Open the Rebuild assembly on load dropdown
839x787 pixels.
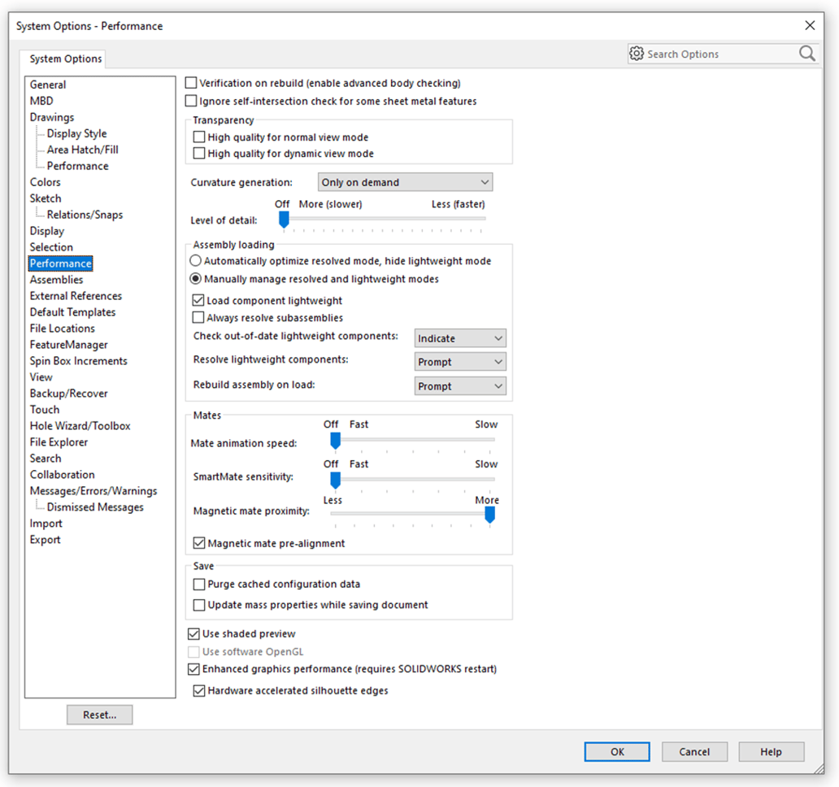coord(460,385)
